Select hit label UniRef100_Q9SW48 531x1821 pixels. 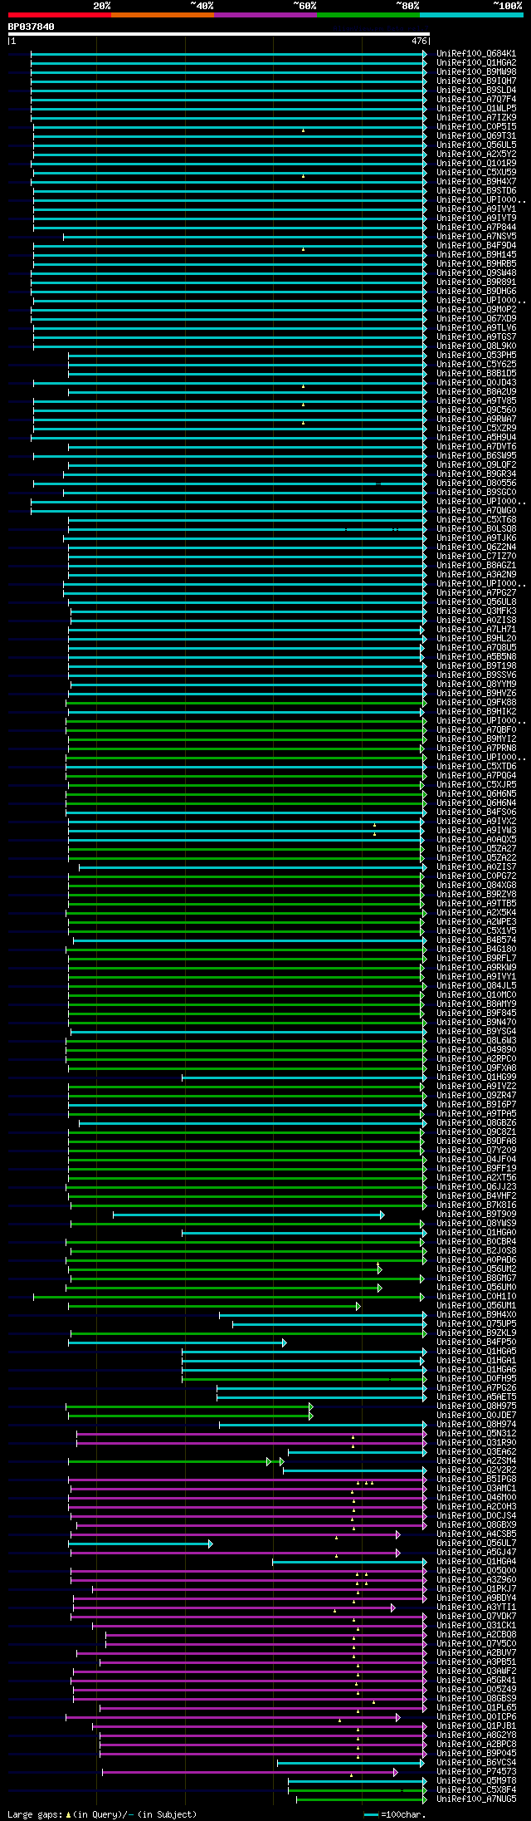click(x=476, y=272)
